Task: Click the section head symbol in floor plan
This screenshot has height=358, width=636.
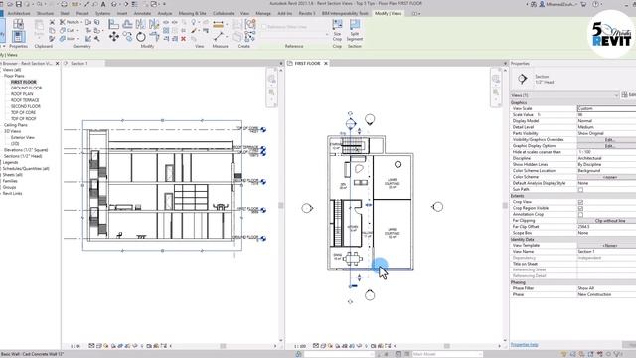Action: click(x=351, y=123)
